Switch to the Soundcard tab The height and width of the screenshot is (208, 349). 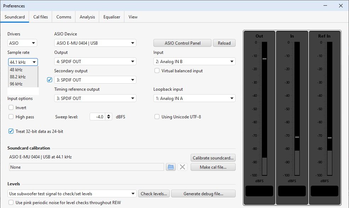click(15, 17)
